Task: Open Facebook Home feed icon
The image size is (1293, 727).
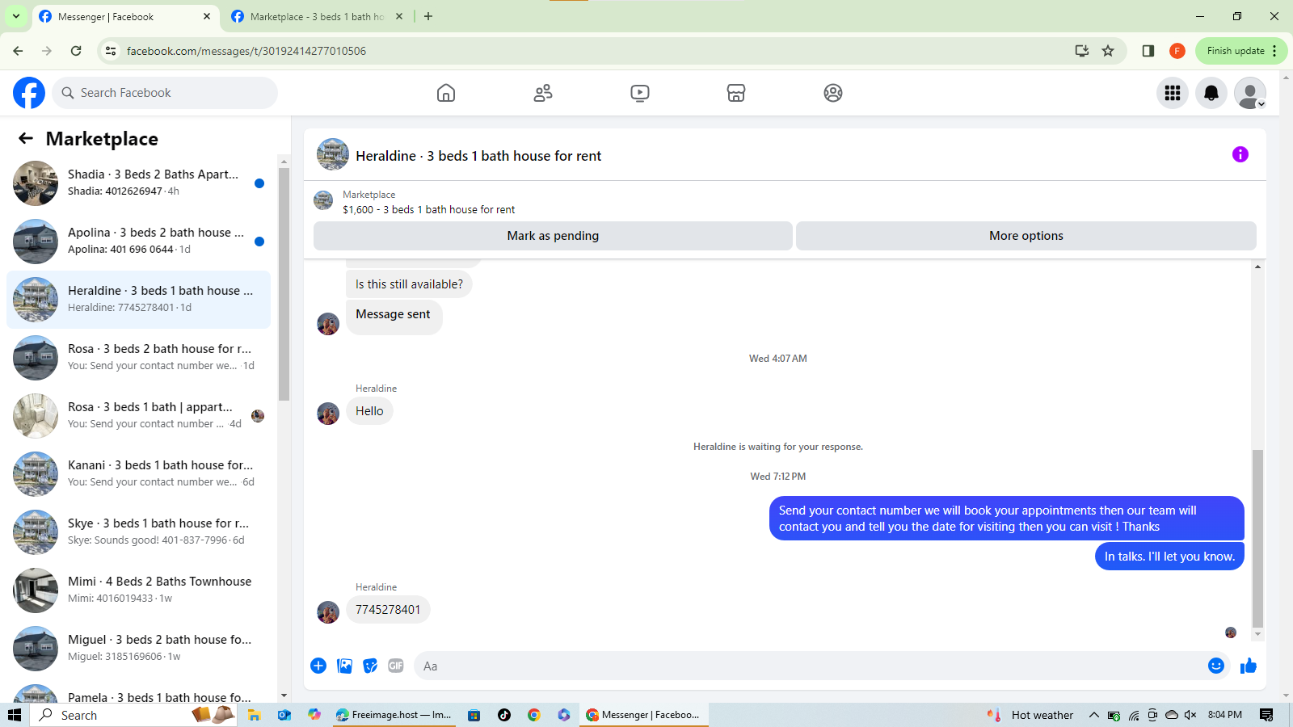Action: pyautogui.click(x=446, y=93)
